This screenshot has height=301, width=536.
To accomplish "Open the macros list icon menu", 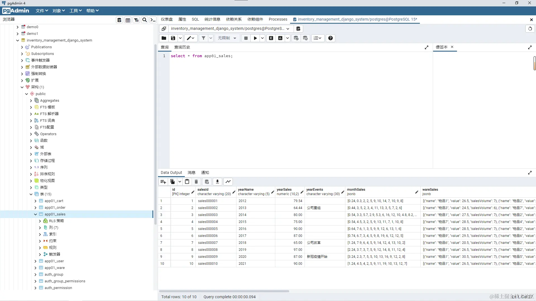I will [318, 38].
